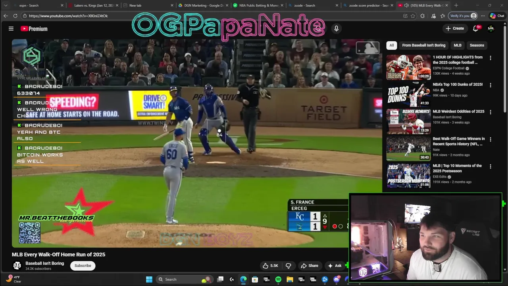Open File Explorer on taskbar

(x=290, y=280)
